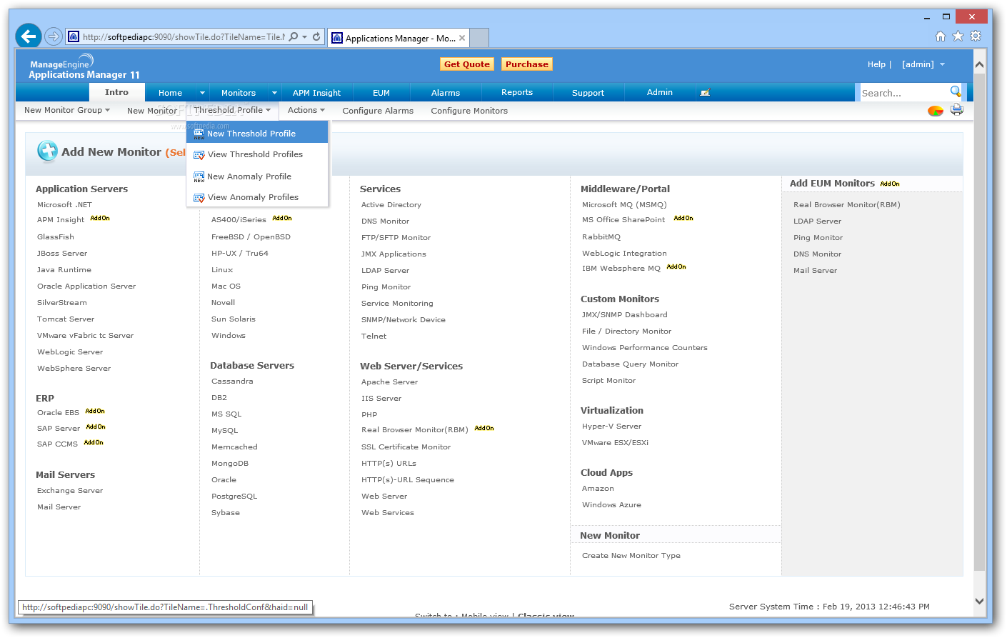Open the browser Home icon
1007x638 pixels.
point(941,36)
